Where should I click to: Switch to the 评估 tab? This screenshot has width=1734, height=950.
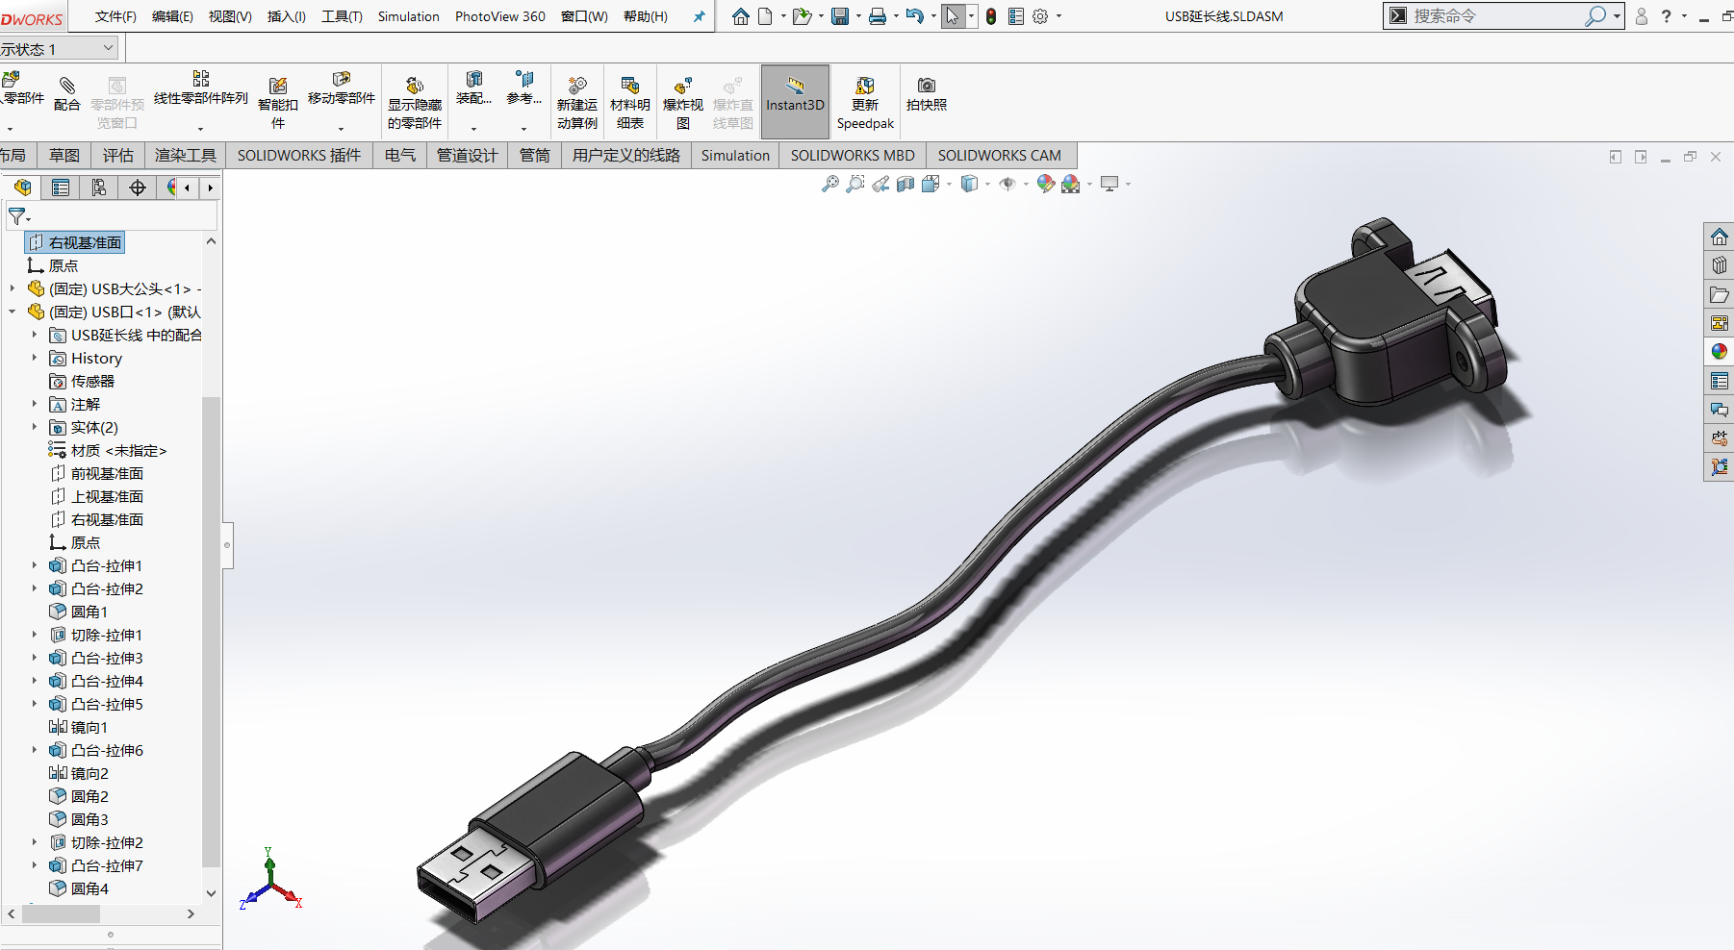118,155
